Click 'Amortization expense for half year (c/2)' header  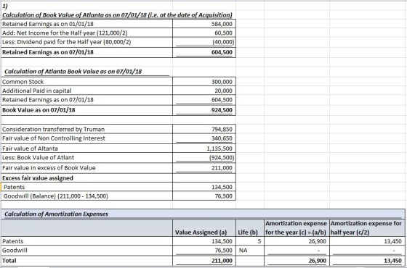click(x=367, y=228)
